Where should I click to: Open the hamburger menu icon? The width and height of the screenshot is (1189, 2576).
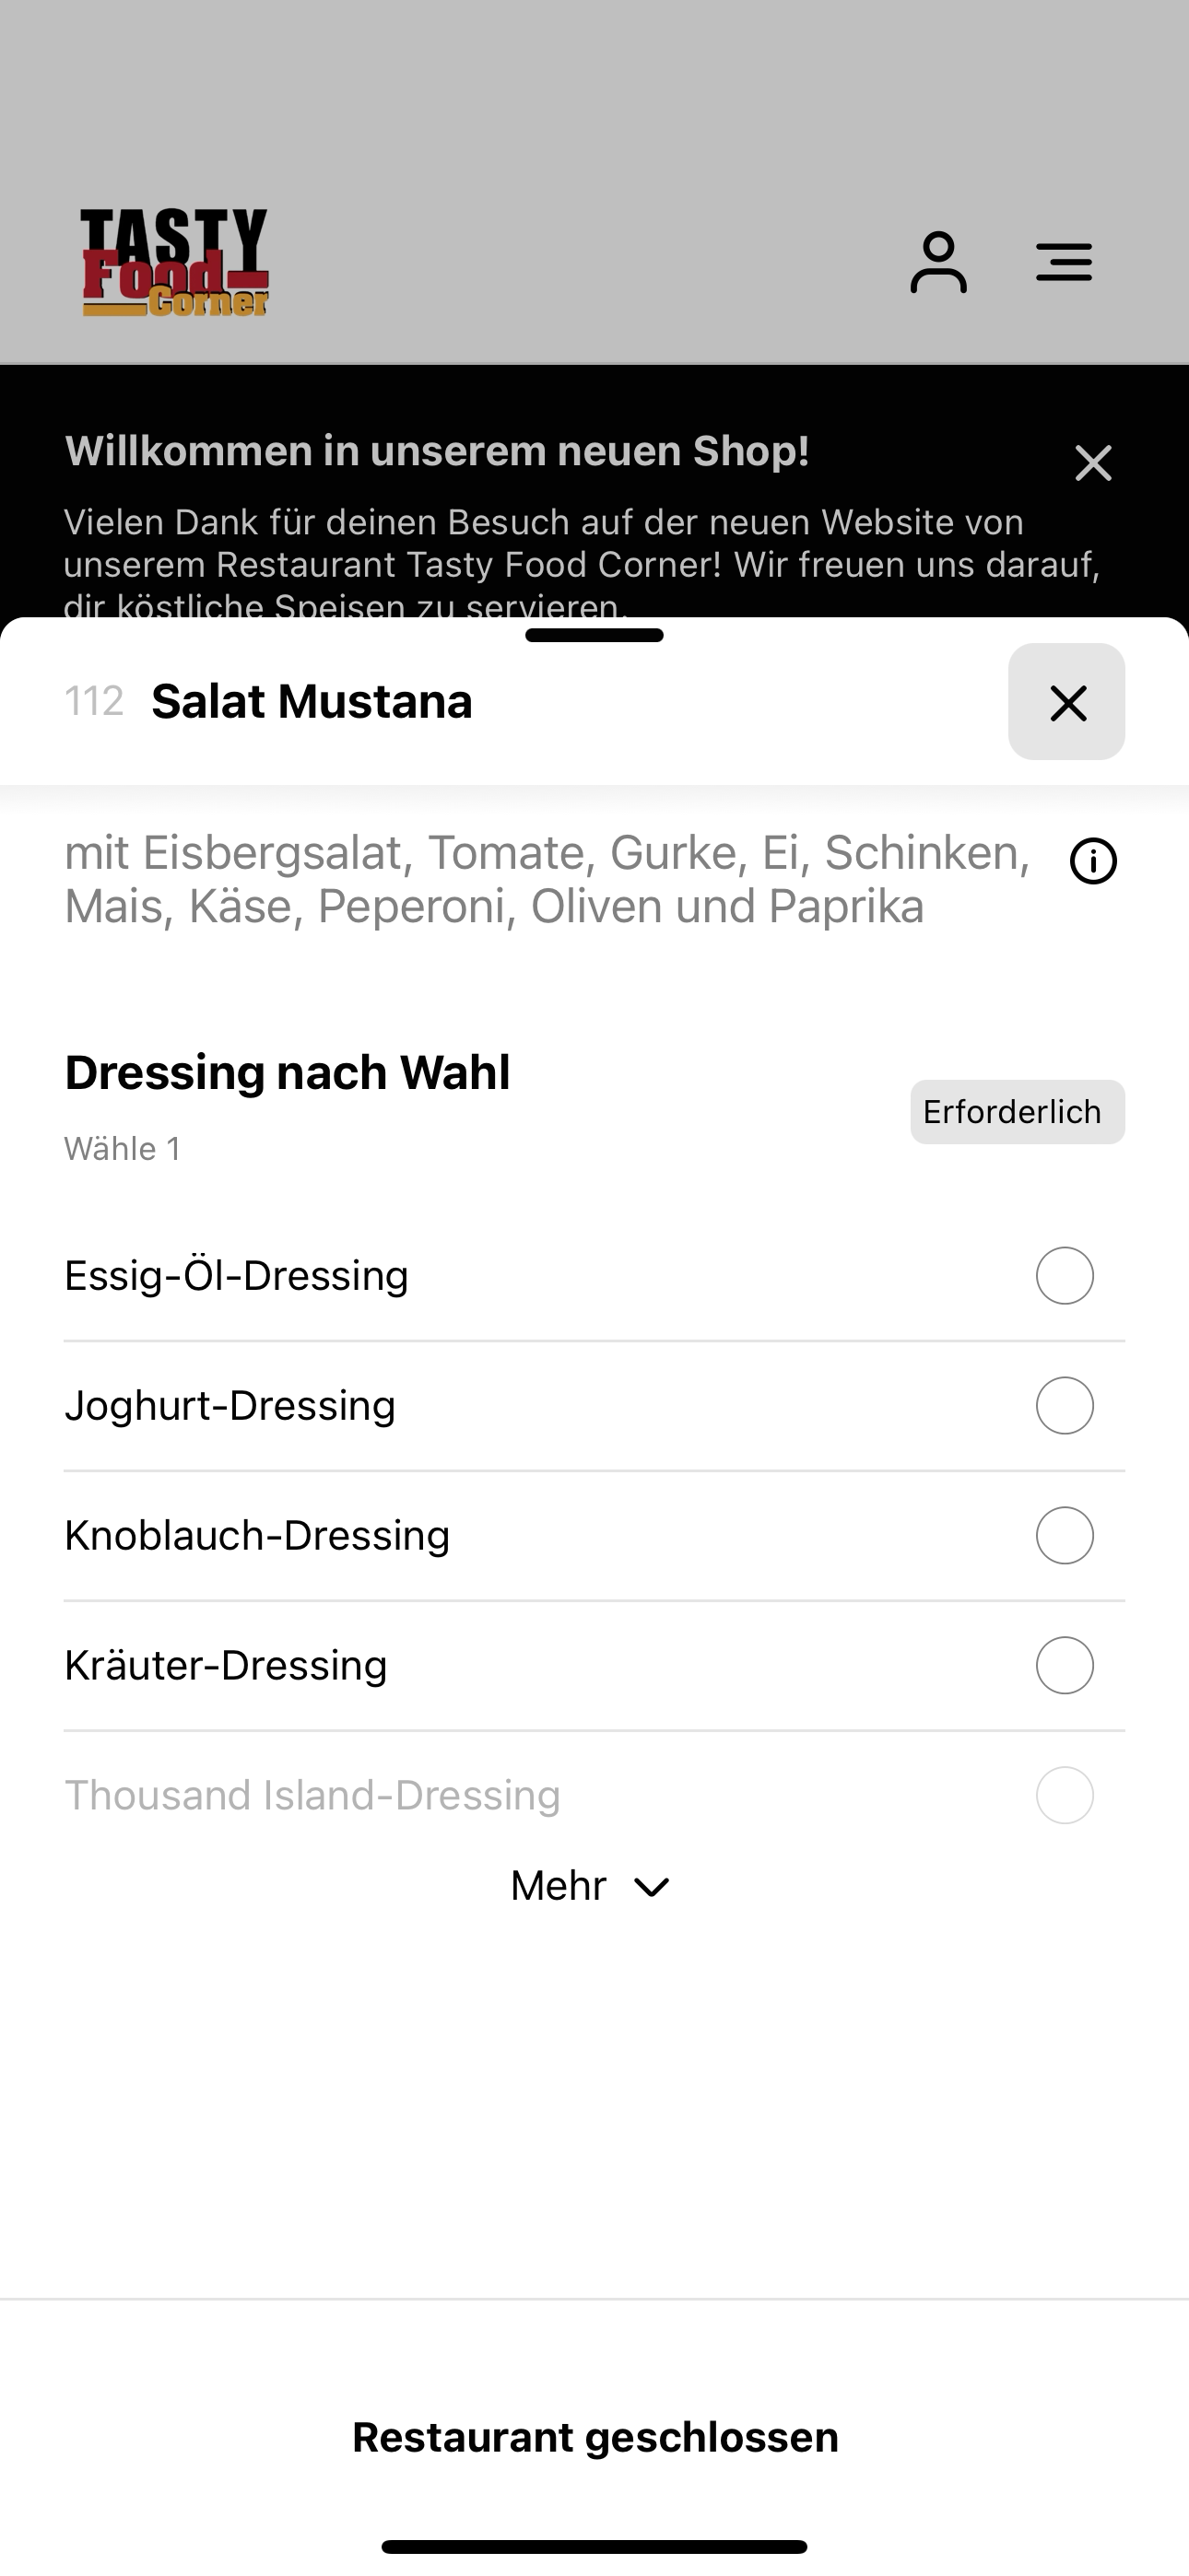tap(1064, 262)
